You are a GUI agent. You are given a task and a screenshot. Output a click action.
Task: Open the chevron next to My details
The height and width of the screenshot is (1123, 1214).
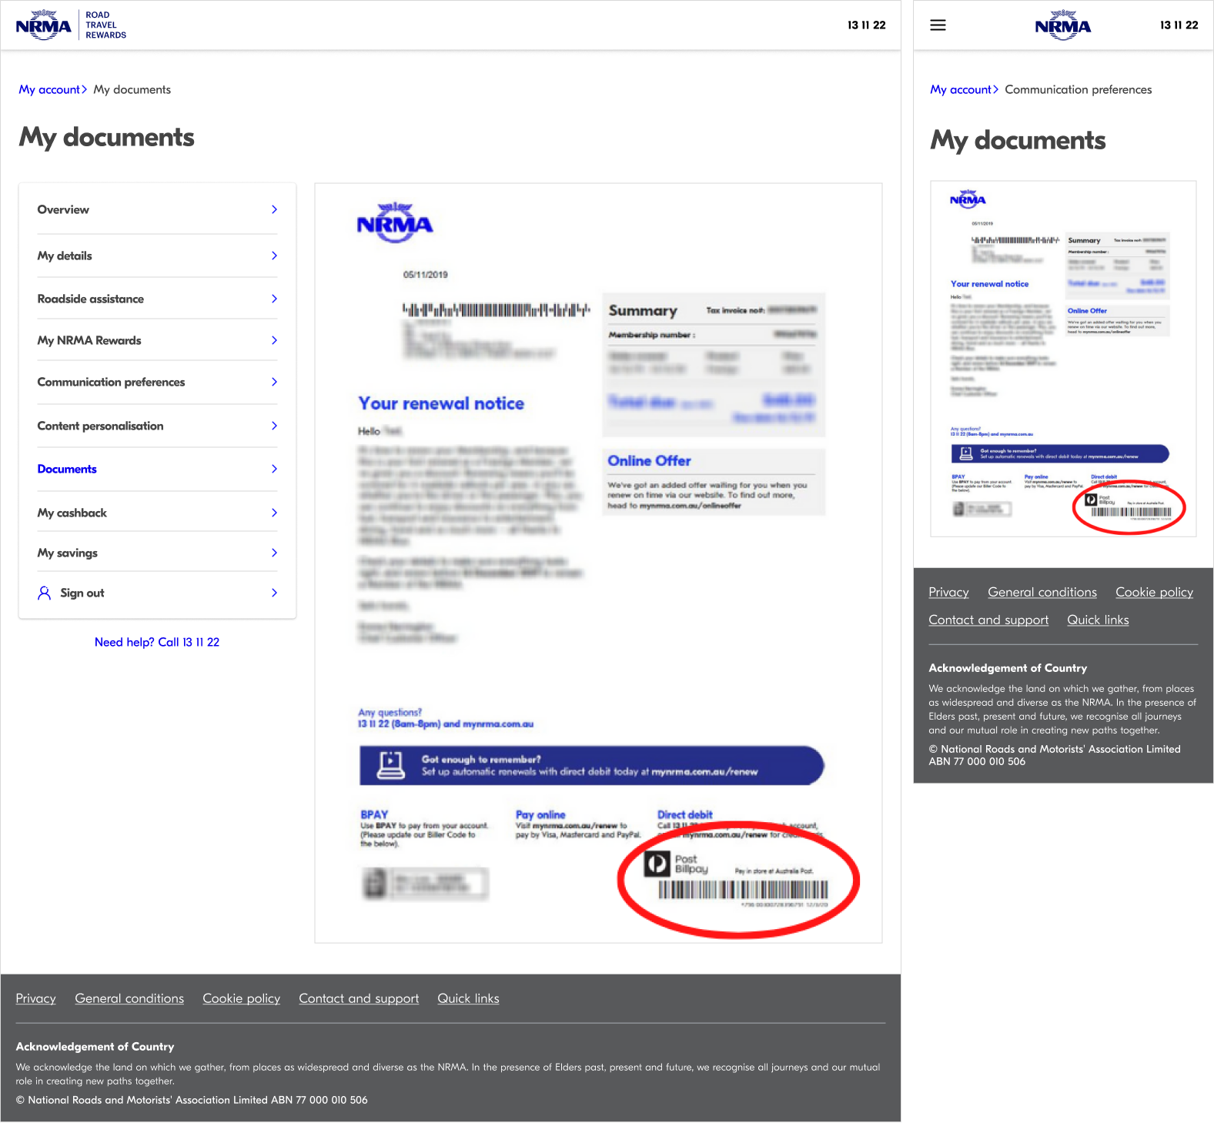(274, 256)
